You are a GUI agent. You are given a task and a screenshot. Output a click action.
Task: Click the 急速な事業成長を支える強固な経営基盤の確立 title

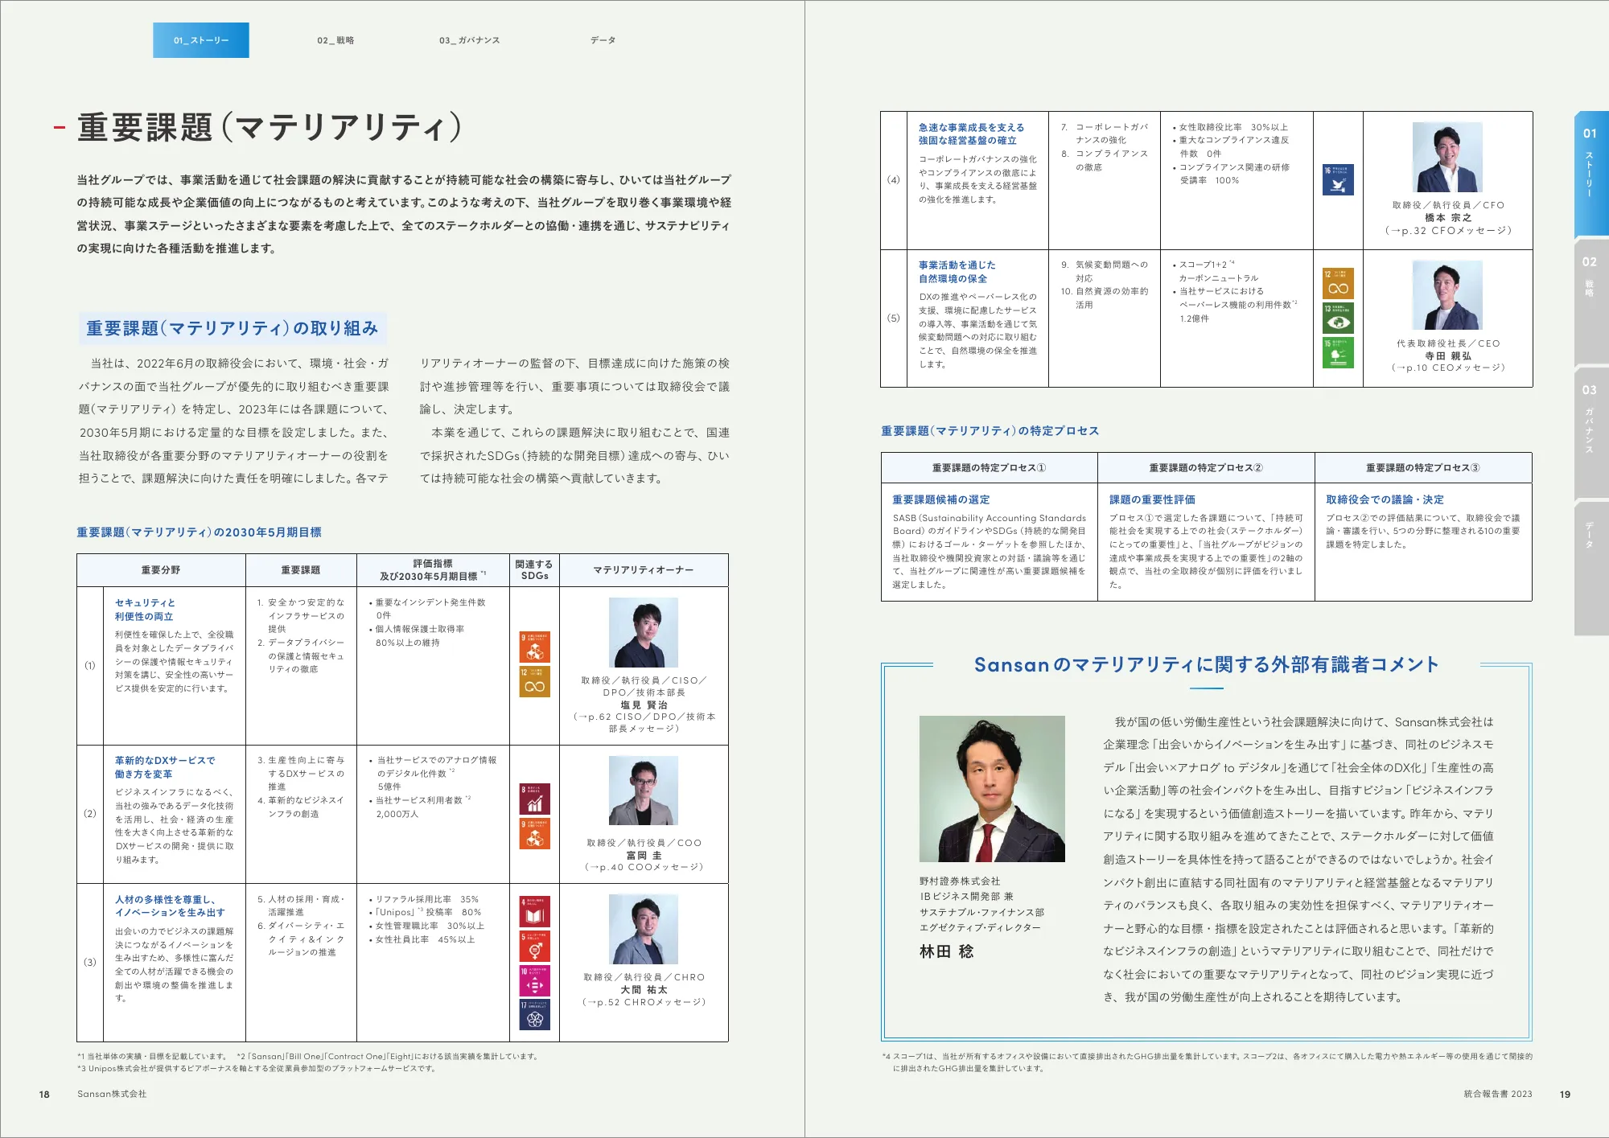point(971,134)
